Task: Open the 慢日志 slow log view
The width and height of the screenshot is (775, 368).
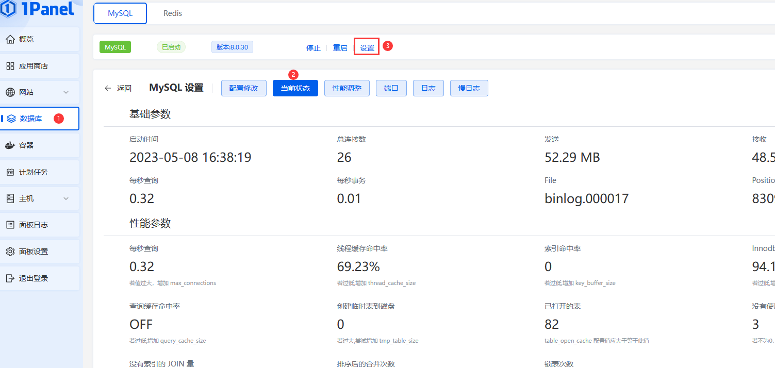Action: coord(469,88)
